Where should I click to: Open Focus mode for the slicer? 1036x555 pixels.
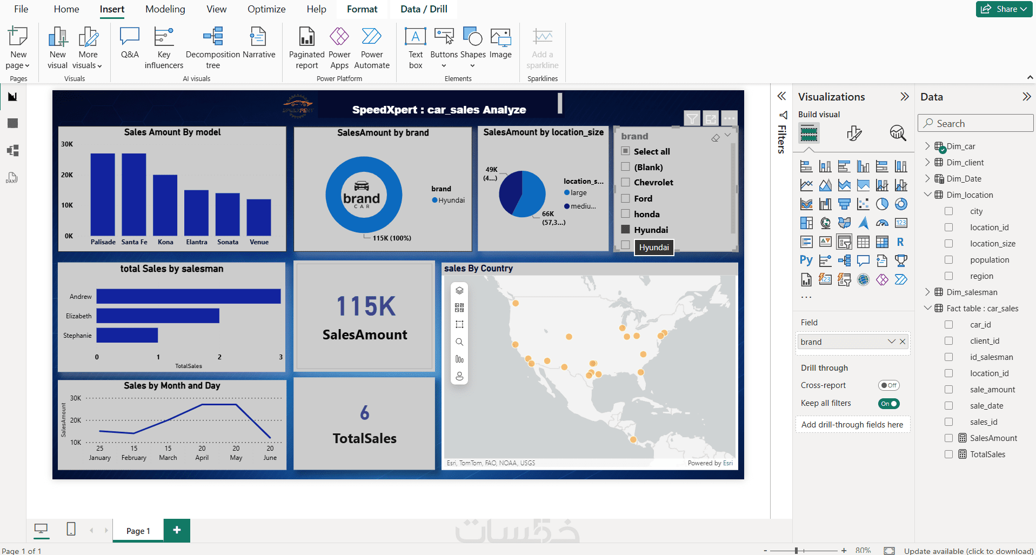[711, 118]
